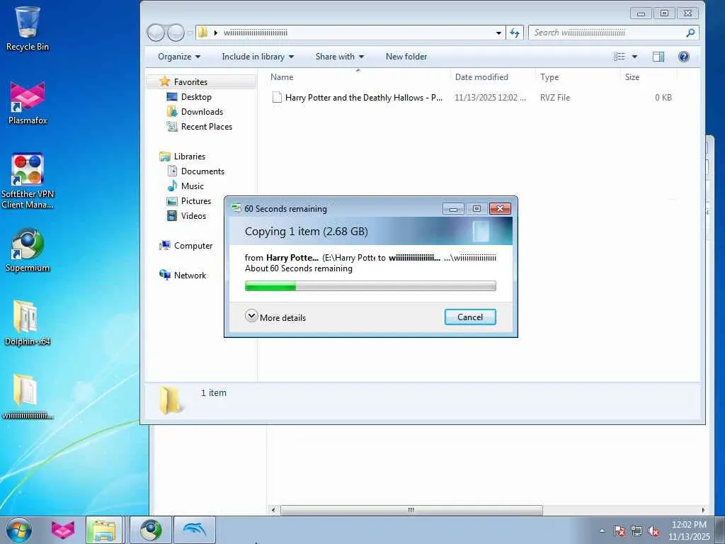Click the search magnifier icon
Viewport: 725px width, 544px height.
690,33
